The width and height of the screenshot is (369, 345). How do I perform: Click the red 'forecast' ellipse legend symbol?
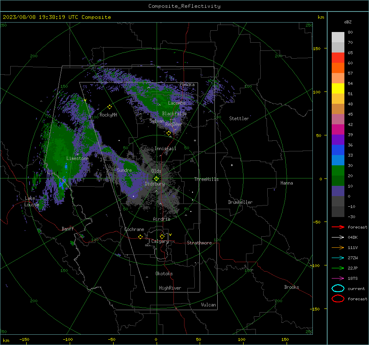tap(338, 299)
